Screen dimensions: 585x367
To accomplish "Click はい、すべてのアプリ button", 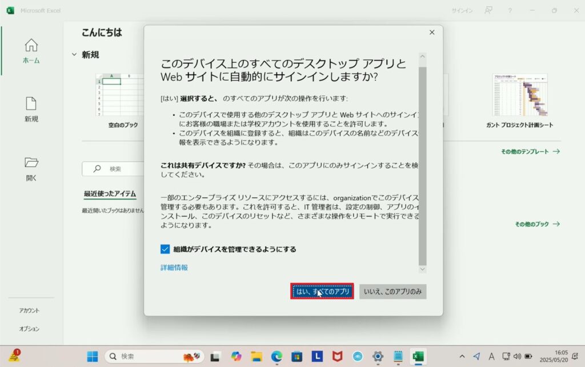I will [x=322, y=291].
